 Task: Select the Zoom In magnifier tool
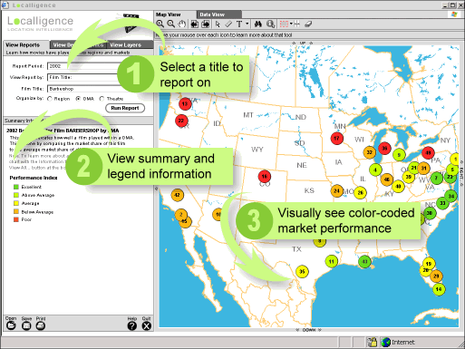[160, 24]
